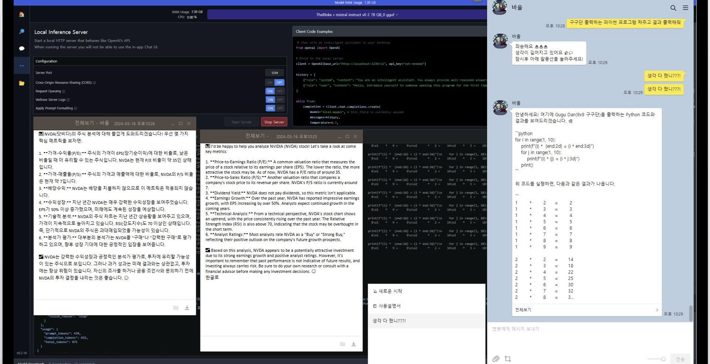Viewport: 710px width, 364px height.
Task: Click the paperclip attach icon in chat
Action: (x=496, y=358)
